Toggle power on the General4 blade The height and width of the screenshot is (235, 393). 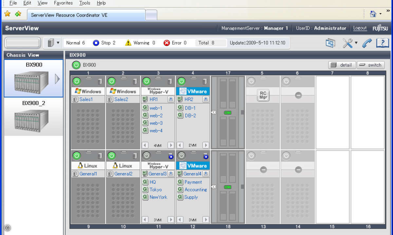click(181, 155)
